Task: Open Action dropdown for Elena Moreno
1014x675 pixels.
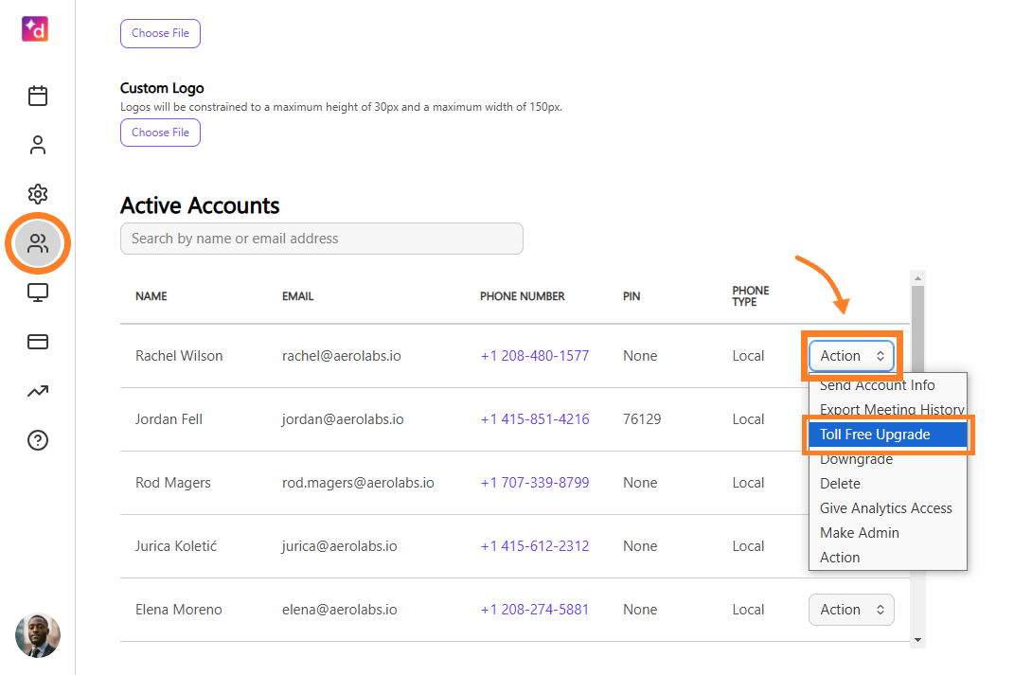Action: 851,610
